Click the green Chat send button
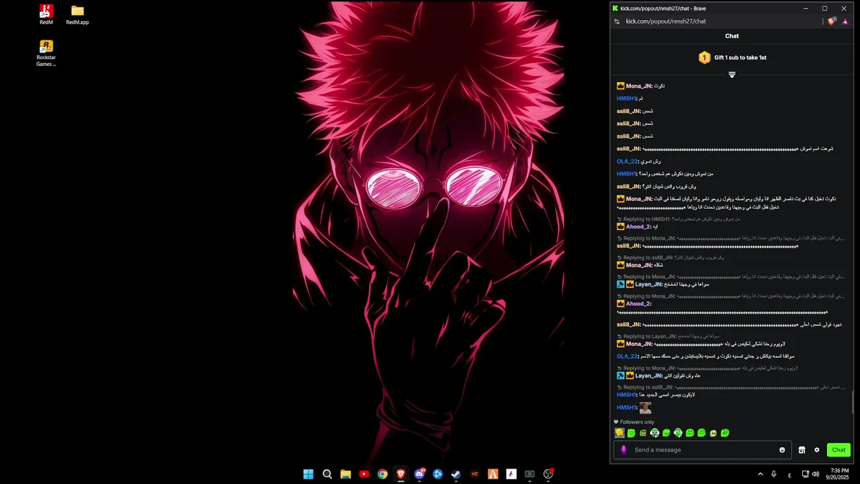860x484 pixels. coord(838,450)
